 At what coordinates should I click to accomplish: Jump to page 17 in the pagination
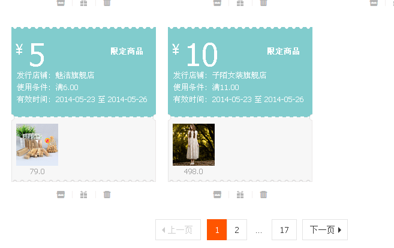[x=284, y=230]
